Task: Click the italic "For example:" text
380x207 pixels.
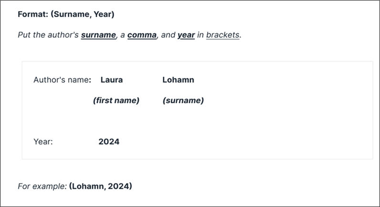Action: (x=42, y=186)
